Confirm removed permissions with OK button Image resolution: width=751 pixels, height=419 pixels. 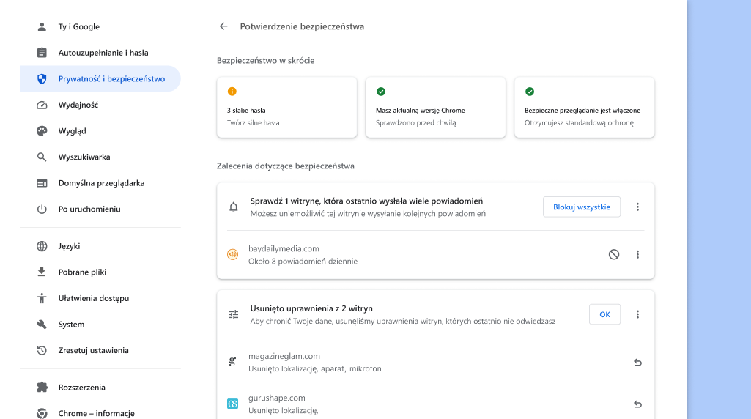604,314
